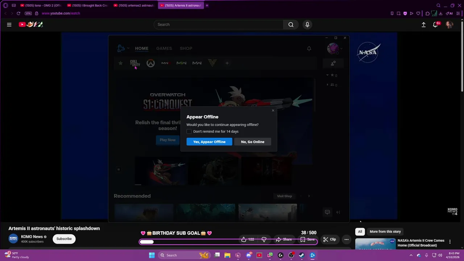Open Battle.net notifications bell
464x261 pixels.
[309, 48]
